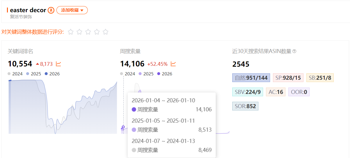Click the ASIN count help icon
Image resolution: width=350 pixels, height=158 pixels.
tap(294, 51)
